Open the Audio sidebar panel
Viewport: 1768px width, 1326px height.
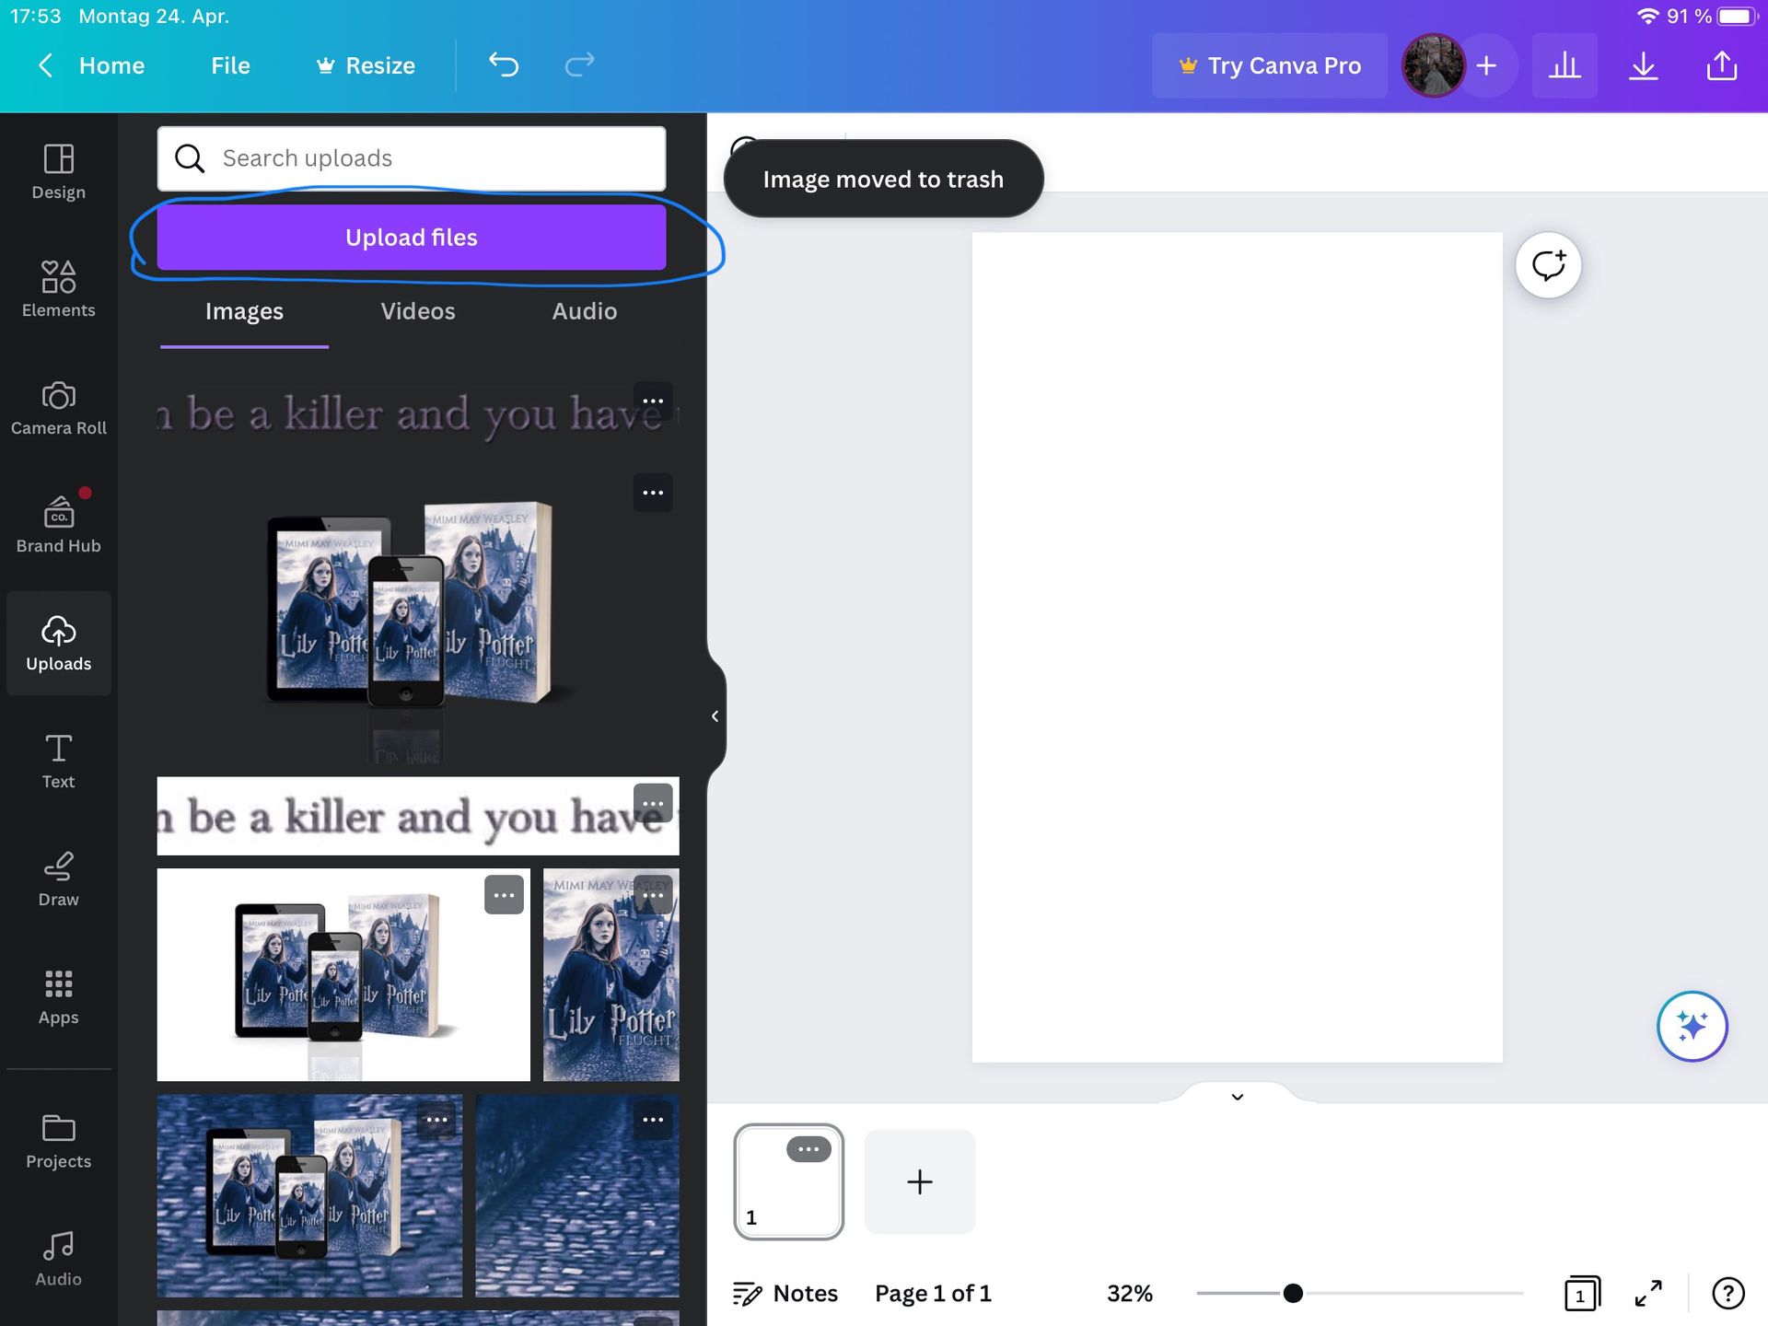coord(58,1260)
